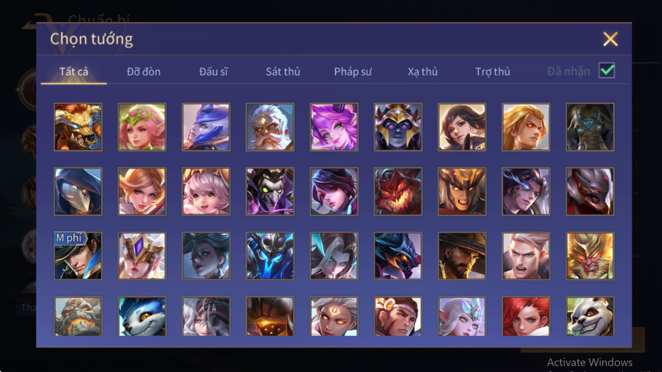Pick the panda hero portrait

pos(590,316)
